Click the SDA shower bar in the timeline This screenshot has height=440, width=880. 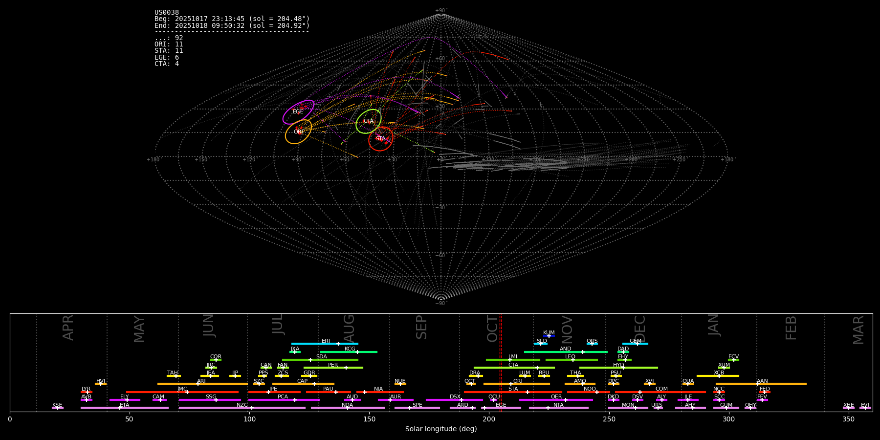click(x=320, y=360)
